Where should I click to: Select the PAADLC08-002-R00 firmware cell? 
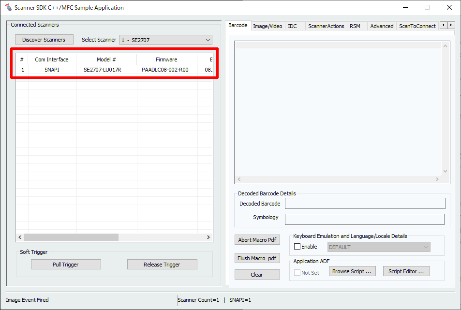(165, 70)
